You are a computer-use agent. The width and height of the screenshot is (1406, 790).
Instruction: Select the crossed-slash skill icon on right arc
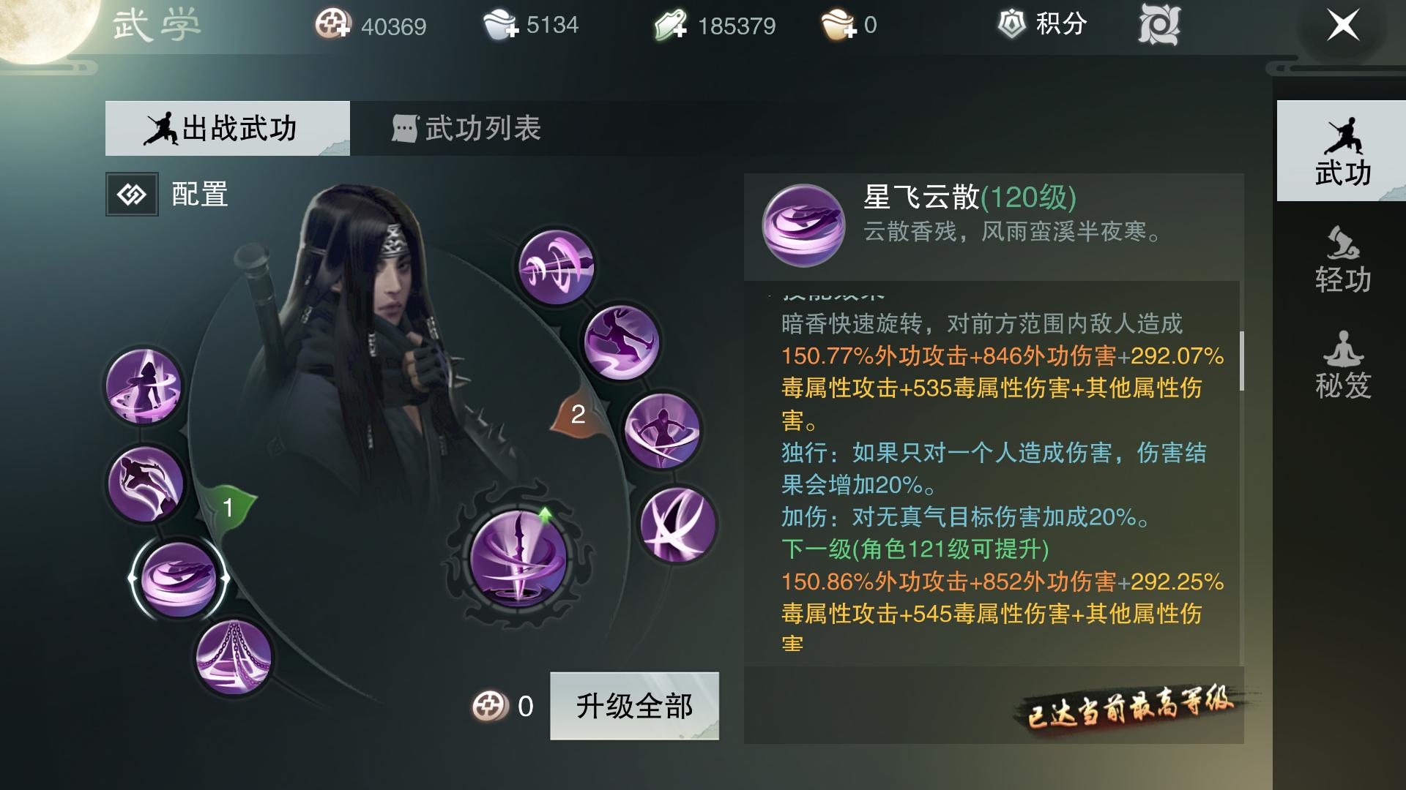tap(677, 524)
